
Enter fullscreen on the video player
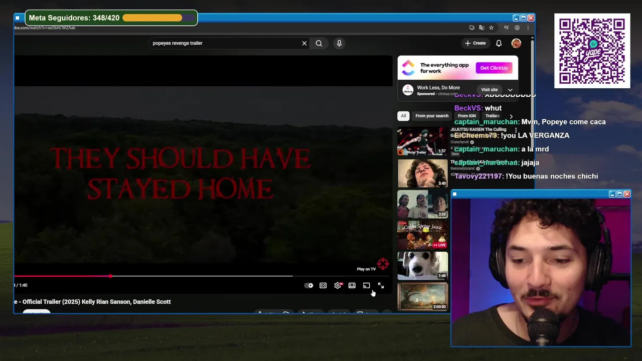tap(381, 286)
